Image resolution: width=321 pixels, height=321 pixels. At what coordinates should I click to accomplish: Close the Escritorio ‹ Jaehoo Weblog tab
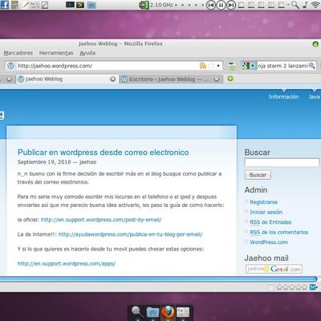coord(217,79)
